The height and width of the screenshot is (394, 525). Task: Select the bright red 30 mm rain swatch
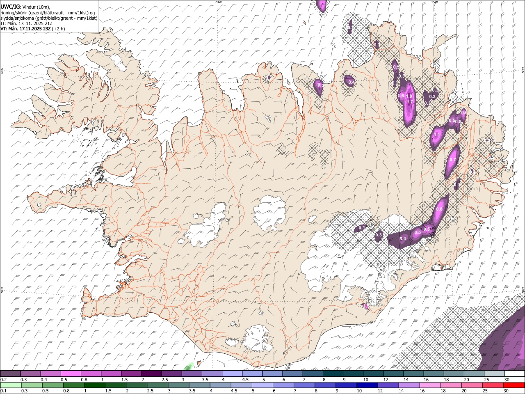click(x=514, y=385)
